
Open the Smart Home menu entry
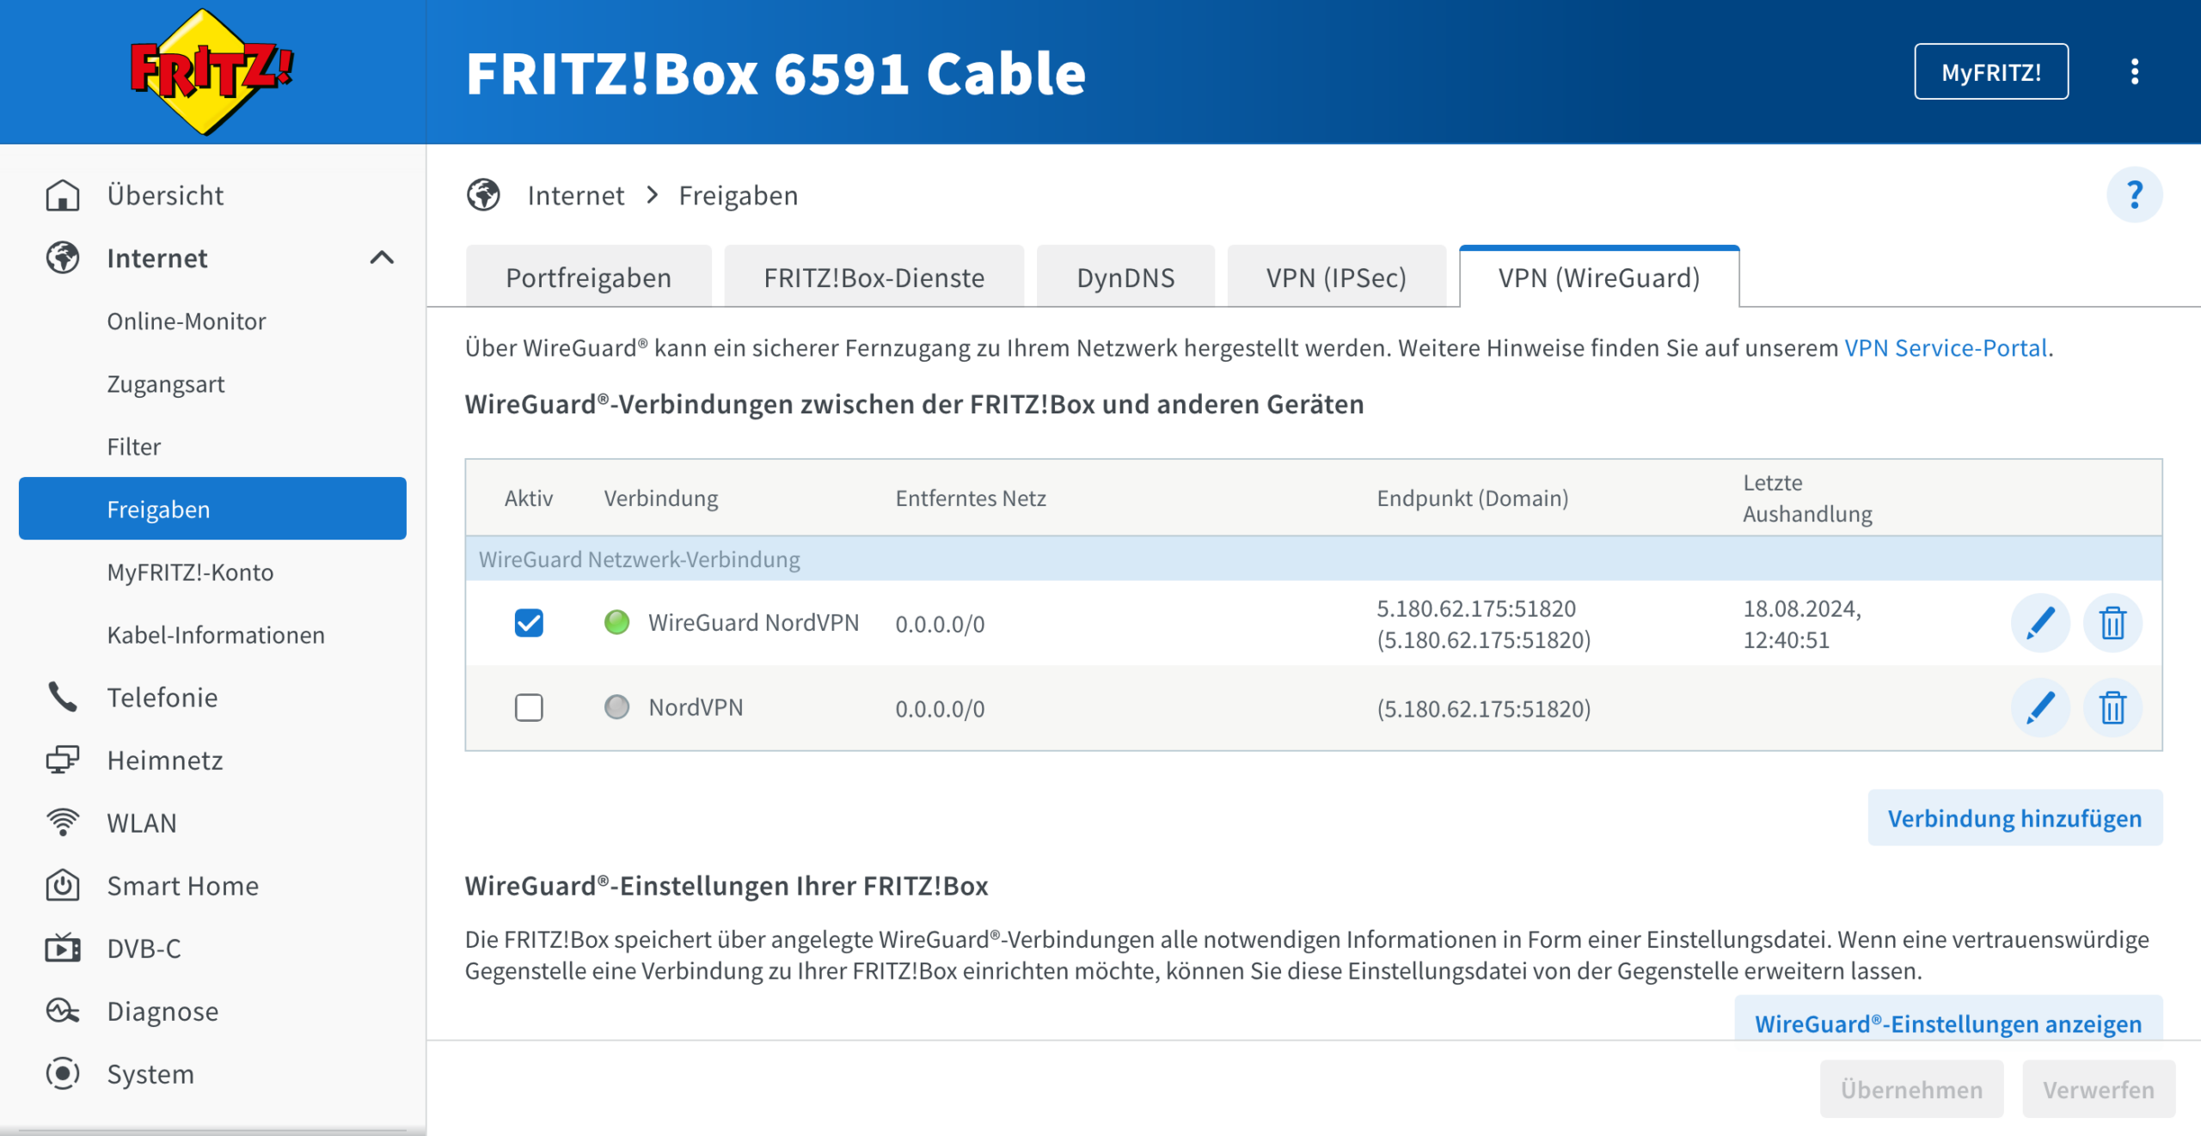pyautogui.click(x=183, y=885)
